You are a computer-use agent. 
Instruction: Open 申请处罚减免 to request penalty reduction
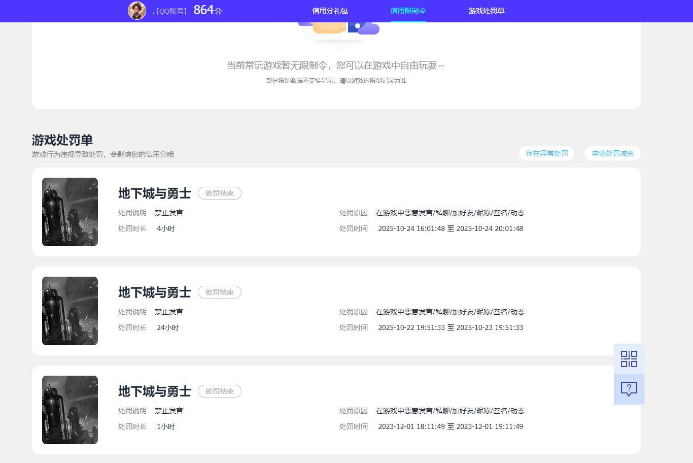pyautogui.click(x=612, y=153)
